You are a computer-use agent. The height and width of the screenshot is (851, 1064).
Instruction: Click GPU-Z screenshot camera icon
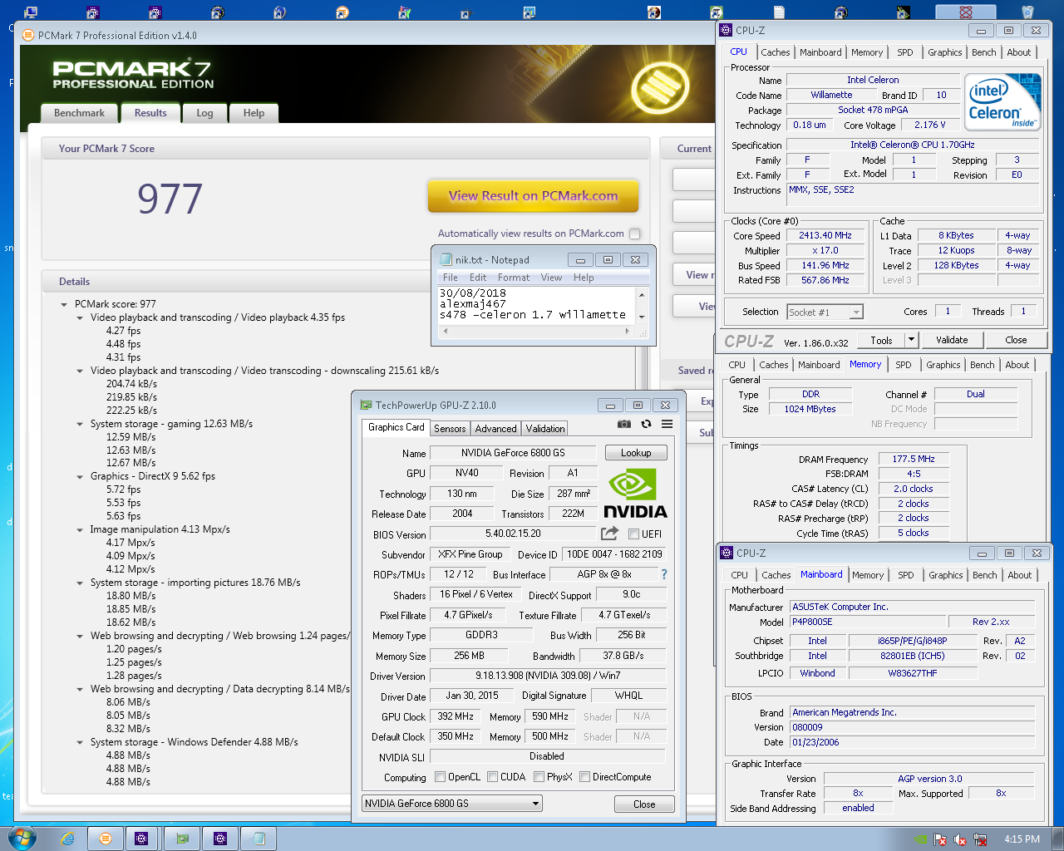pos(624,424)
